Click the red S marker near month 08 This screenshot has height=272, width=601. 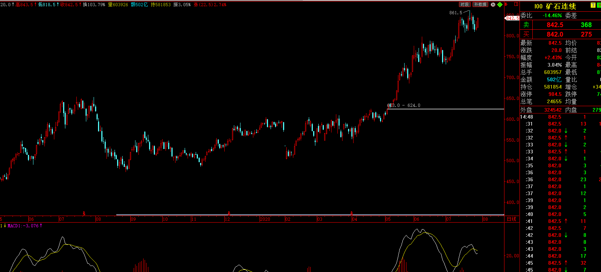84,213
